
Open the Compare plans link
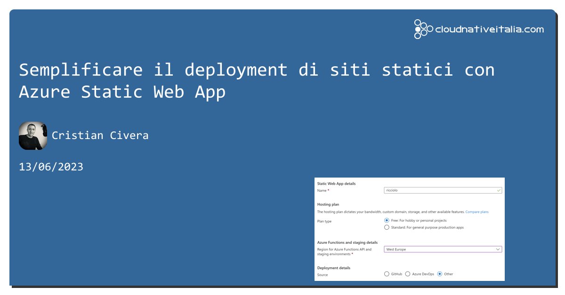click(x=477, y=212)
